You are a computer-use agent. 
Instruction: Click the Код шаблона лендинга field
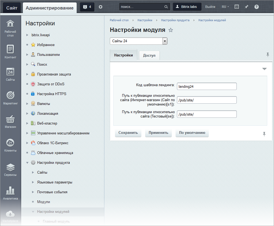[x=207, y=86]
